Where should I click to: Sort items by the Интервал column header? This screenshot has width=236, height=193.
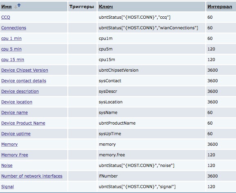pyautogui.click(x=220, y=7)
